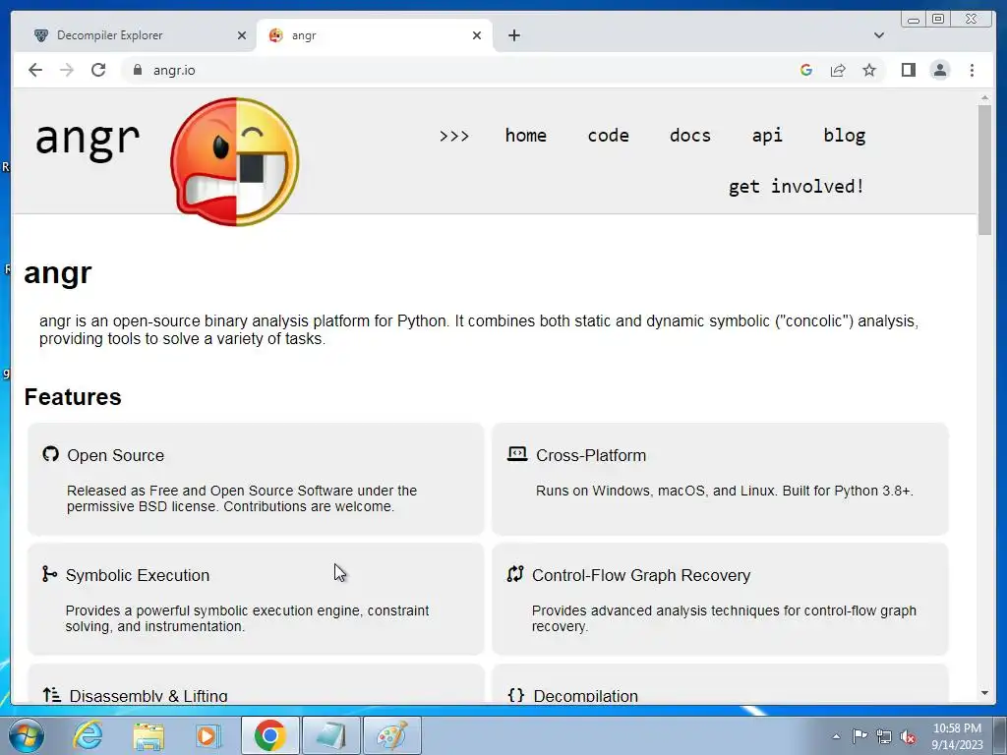This screenshot has width=1007, height=755.
Task: Click the notepad-like taskbar app icon
Action: point(331,735)
